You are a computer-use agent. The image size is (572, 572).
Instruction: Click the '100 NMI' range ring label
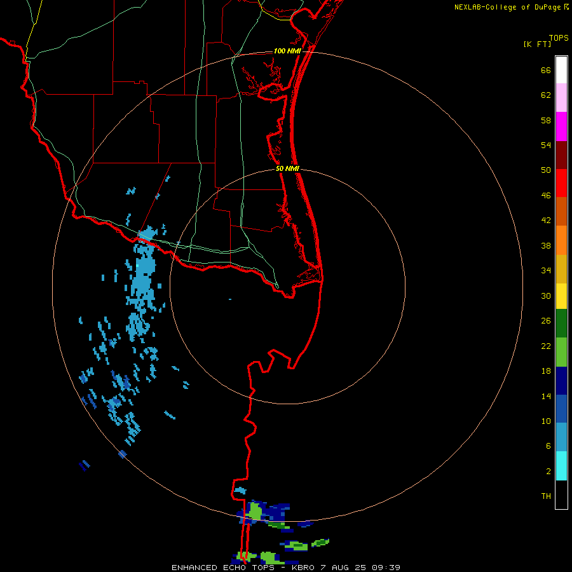[x=287, y=51]
